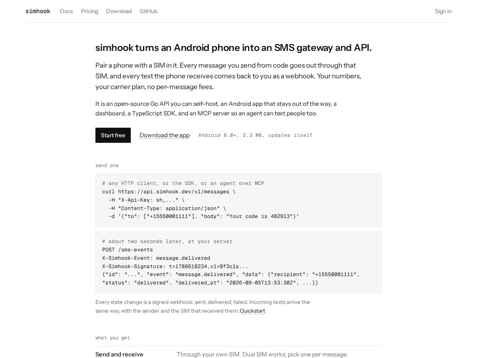Click the comment '# any HTTP client' line
Image resolution: width=477 pixels, height=358 pixels.
coord(183,183)
